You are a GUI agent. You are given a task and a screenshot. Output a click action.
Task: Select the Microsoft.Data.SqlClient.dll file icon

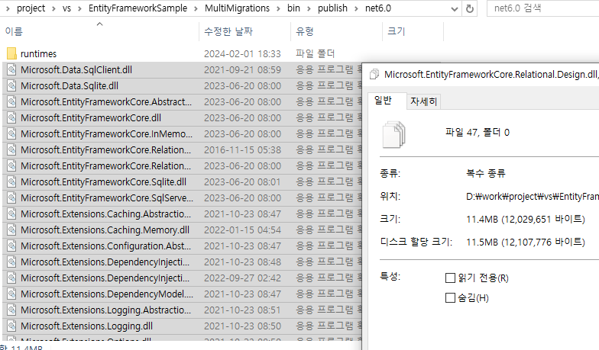coord(11,70)
